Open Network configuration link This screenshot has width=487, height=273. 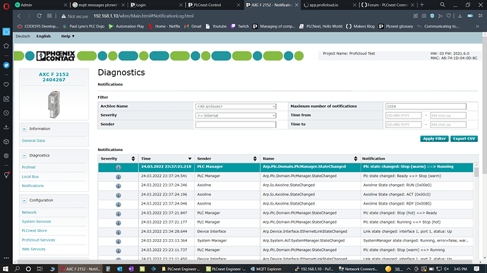pyautogui.click(x=29, y=212)
